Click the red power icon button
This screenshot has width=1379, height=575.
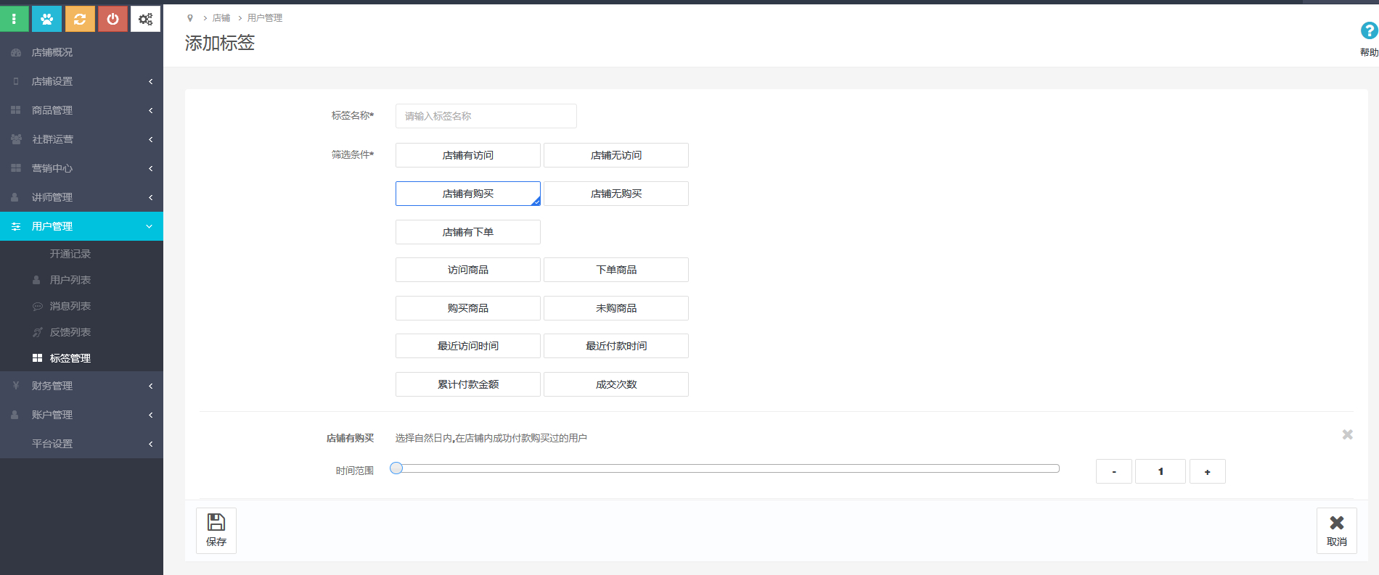(x=112, y=19)
